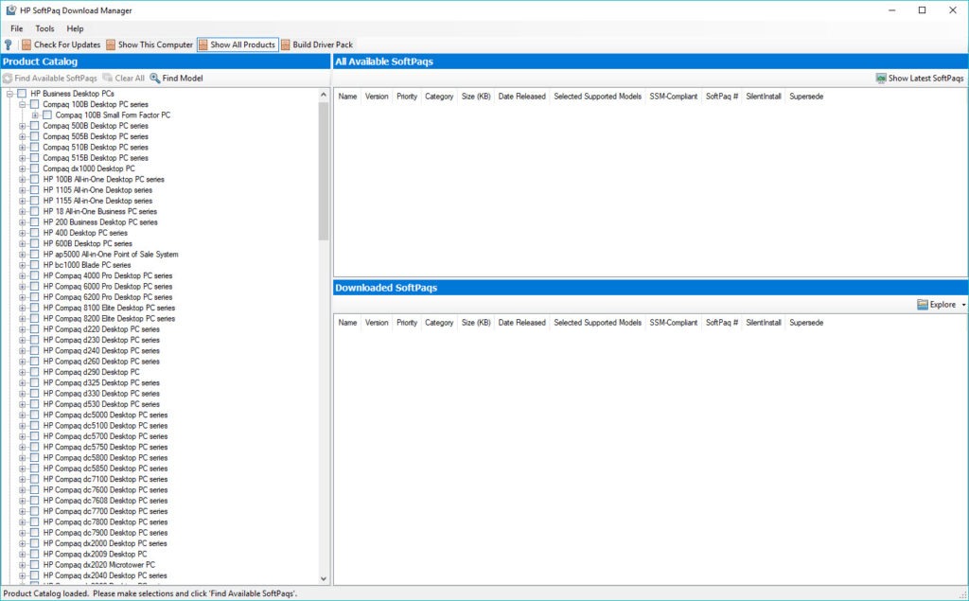Expand HP Compaq d530 Desktop PC series
The image size is (969, 601).
coord(23,404)
